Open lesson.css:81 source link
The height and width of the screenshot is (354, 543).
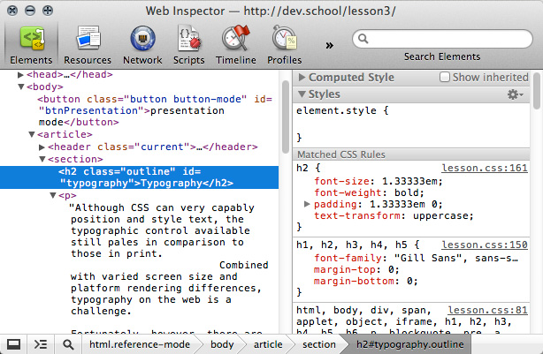point(487,310)
